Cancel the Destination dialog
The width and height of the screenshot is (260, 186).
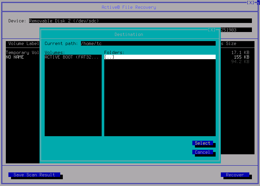202,152
